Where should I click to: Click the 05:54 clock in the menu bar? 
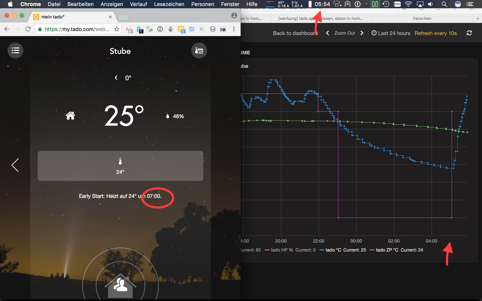(x=322, y=4)
